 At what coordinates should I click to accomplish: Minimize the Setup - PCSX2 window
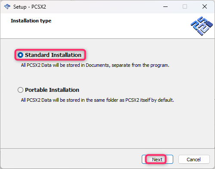click(165, 6)
